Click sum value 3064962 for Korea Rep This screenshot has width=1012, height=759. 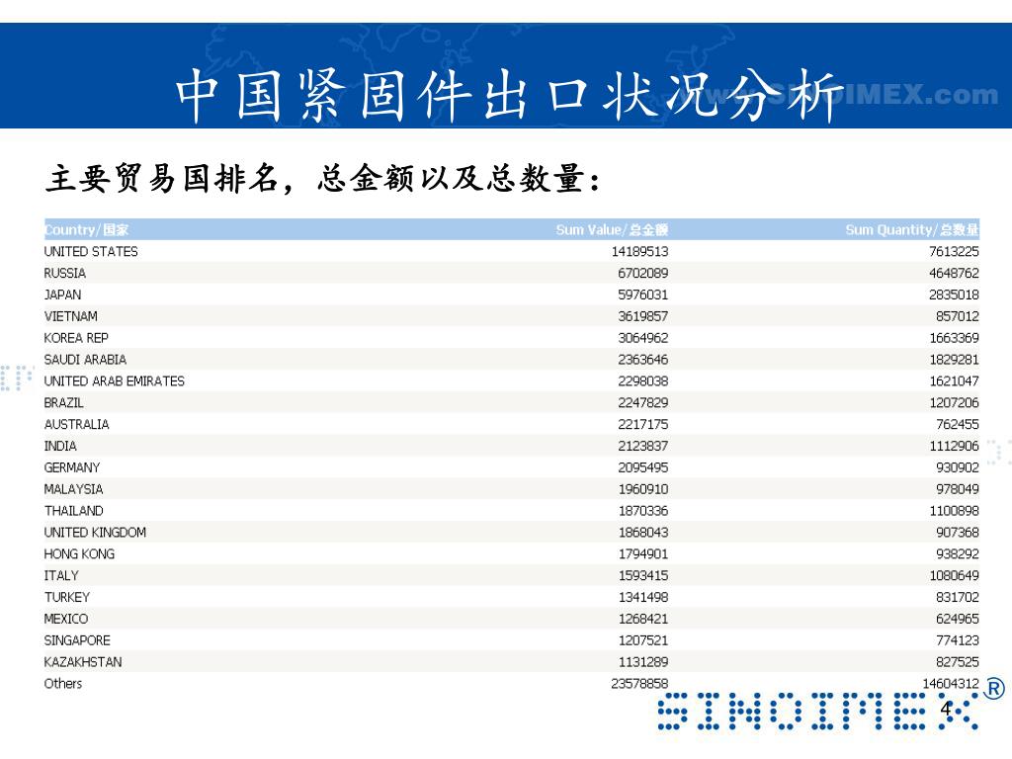pos(642,338)
